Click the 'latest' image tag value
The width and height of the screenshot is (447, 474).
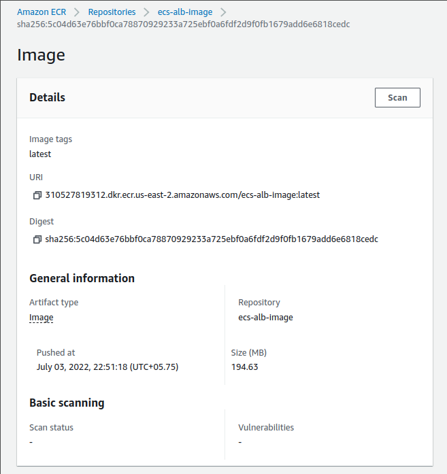40,154
